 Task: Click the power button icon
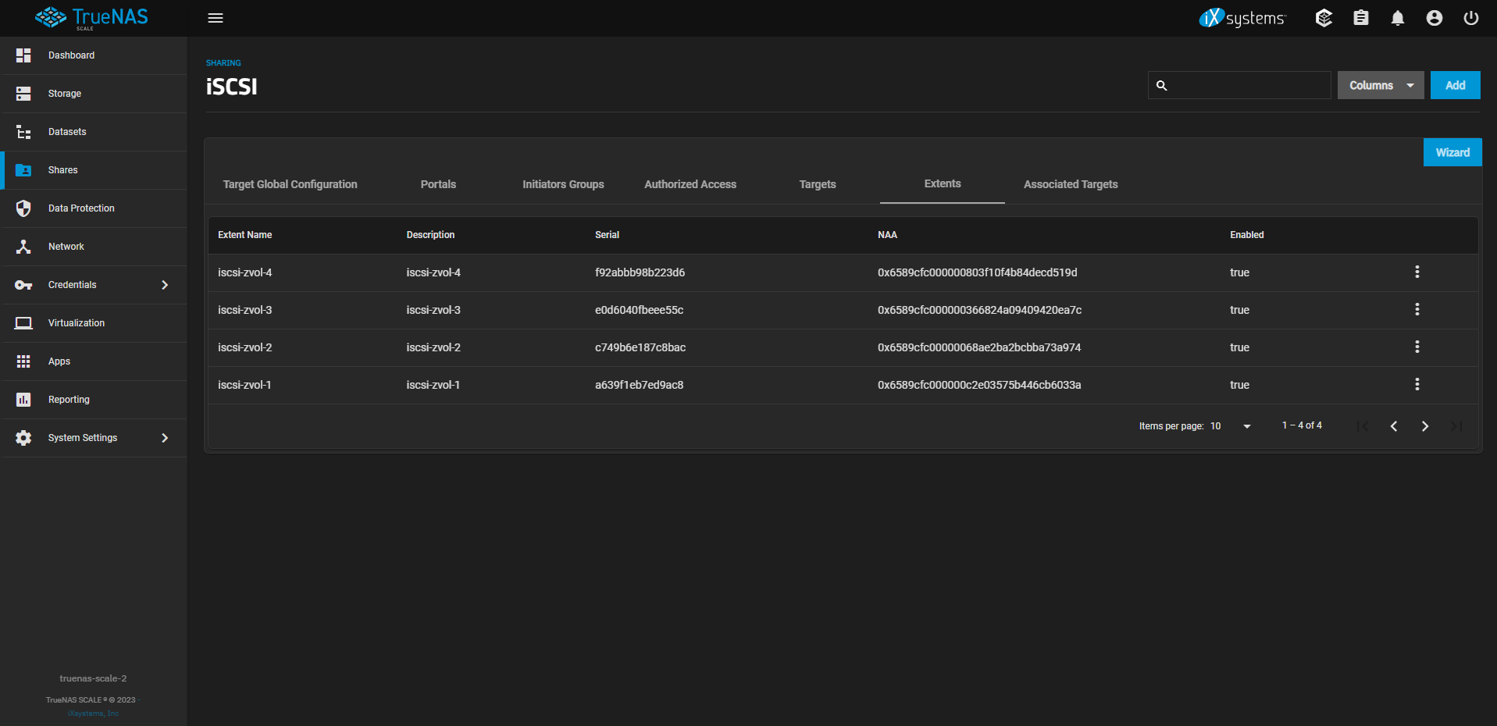[1470, 18]
